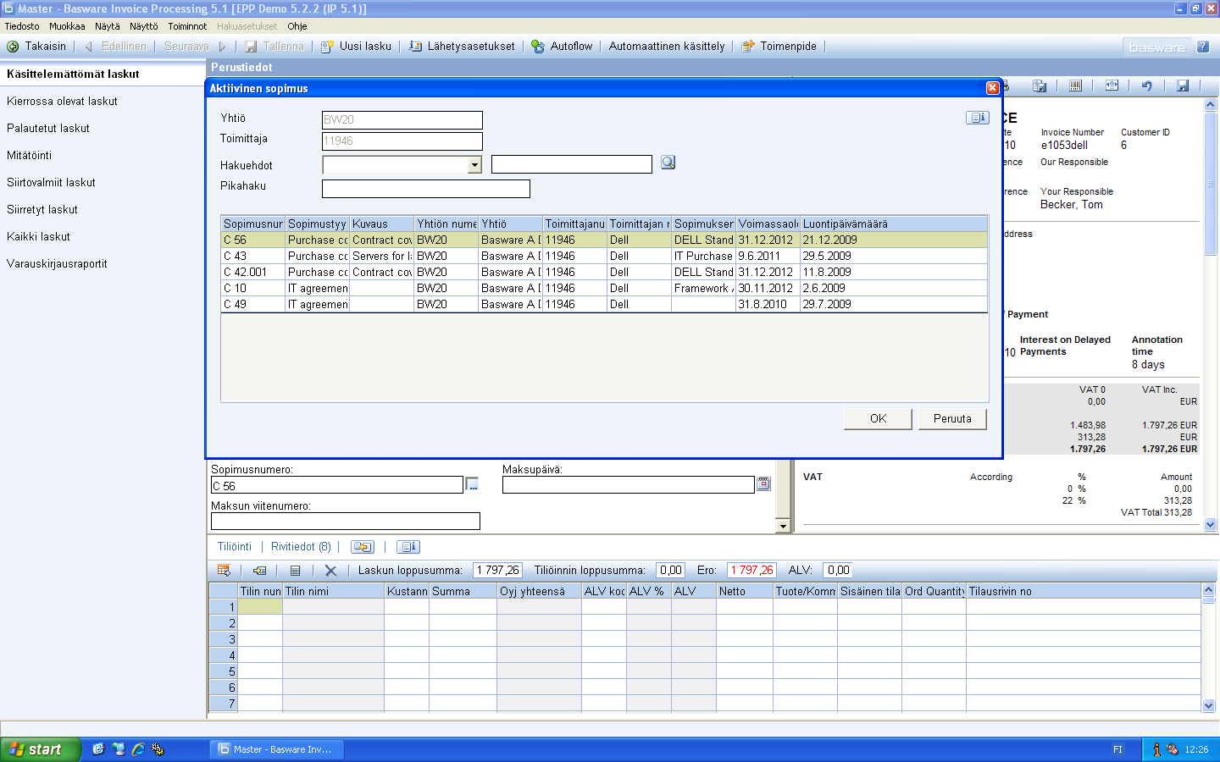This screenshot has width=1220, height=762.
Task: Close the Aktiivinen sopimus dialog
Action: [x=992, y=88]
